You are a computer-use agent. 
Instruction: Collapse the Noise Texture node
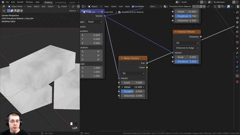(122, 58)
